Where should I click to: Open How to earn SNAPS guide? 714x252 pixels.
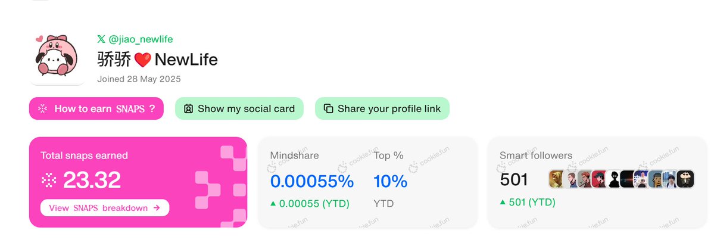tap(96, 108)
